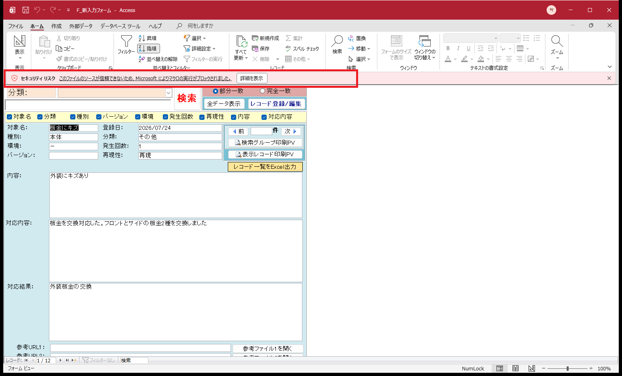Adjust the zoom slider in the status bar
The height and width of the screenshot is (376, 622).
click(x=567, y=368)
